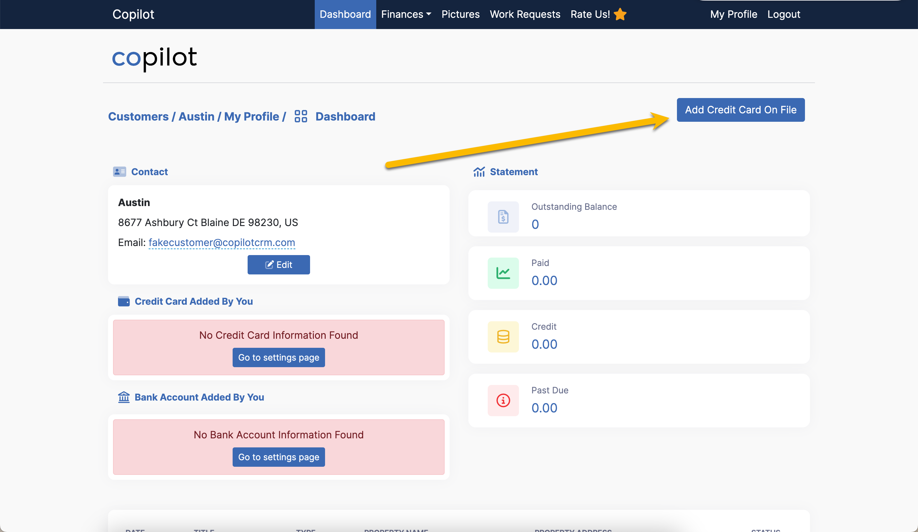Click the fakecustomer@copilotcrm.com email link
Viewport: 918px width, 532px height.
222,243
